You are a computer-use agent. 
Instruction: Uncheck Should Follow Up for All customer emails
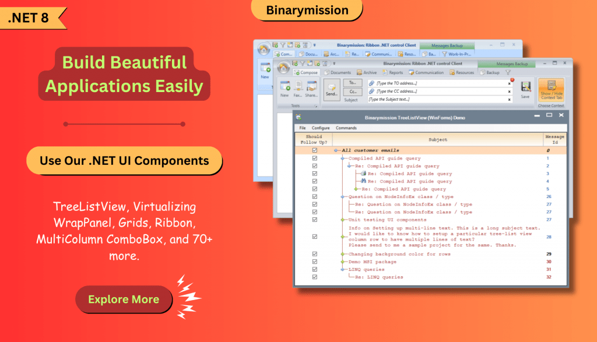pos(314,150)
